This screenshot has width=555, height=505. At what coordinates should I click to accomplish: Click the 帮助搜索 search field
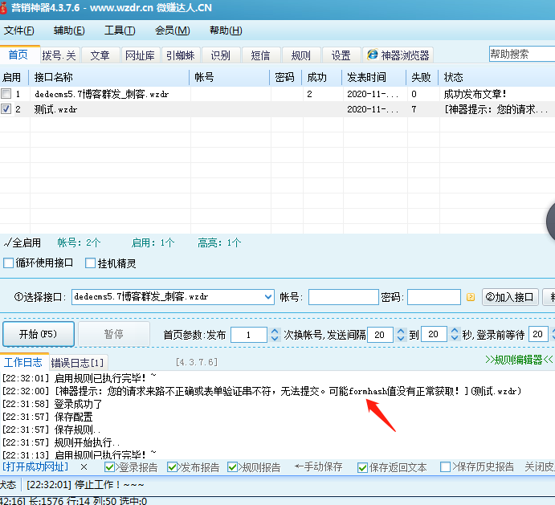[x=522, y=54]
